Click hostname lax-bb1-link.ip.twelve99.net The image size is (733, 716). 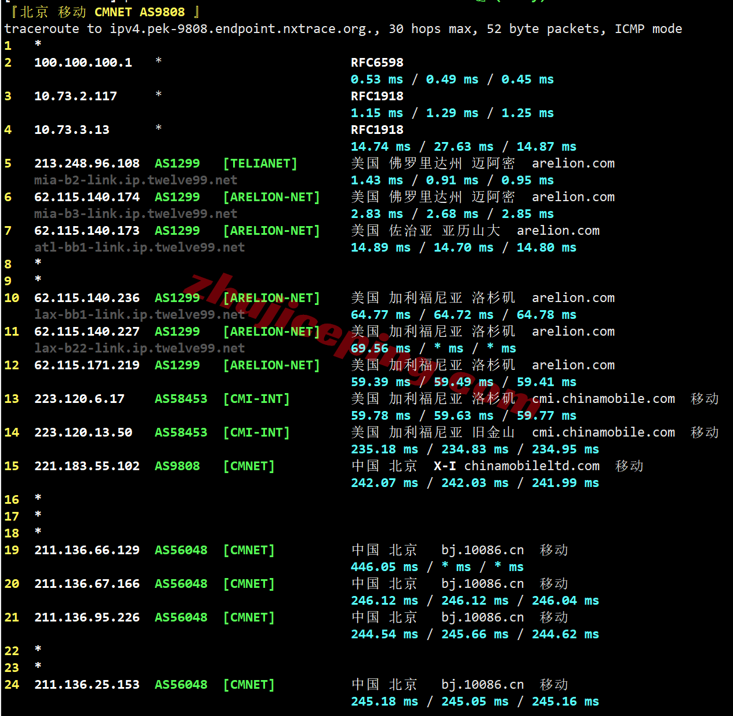pyautogui.click(x=140, y=315)
